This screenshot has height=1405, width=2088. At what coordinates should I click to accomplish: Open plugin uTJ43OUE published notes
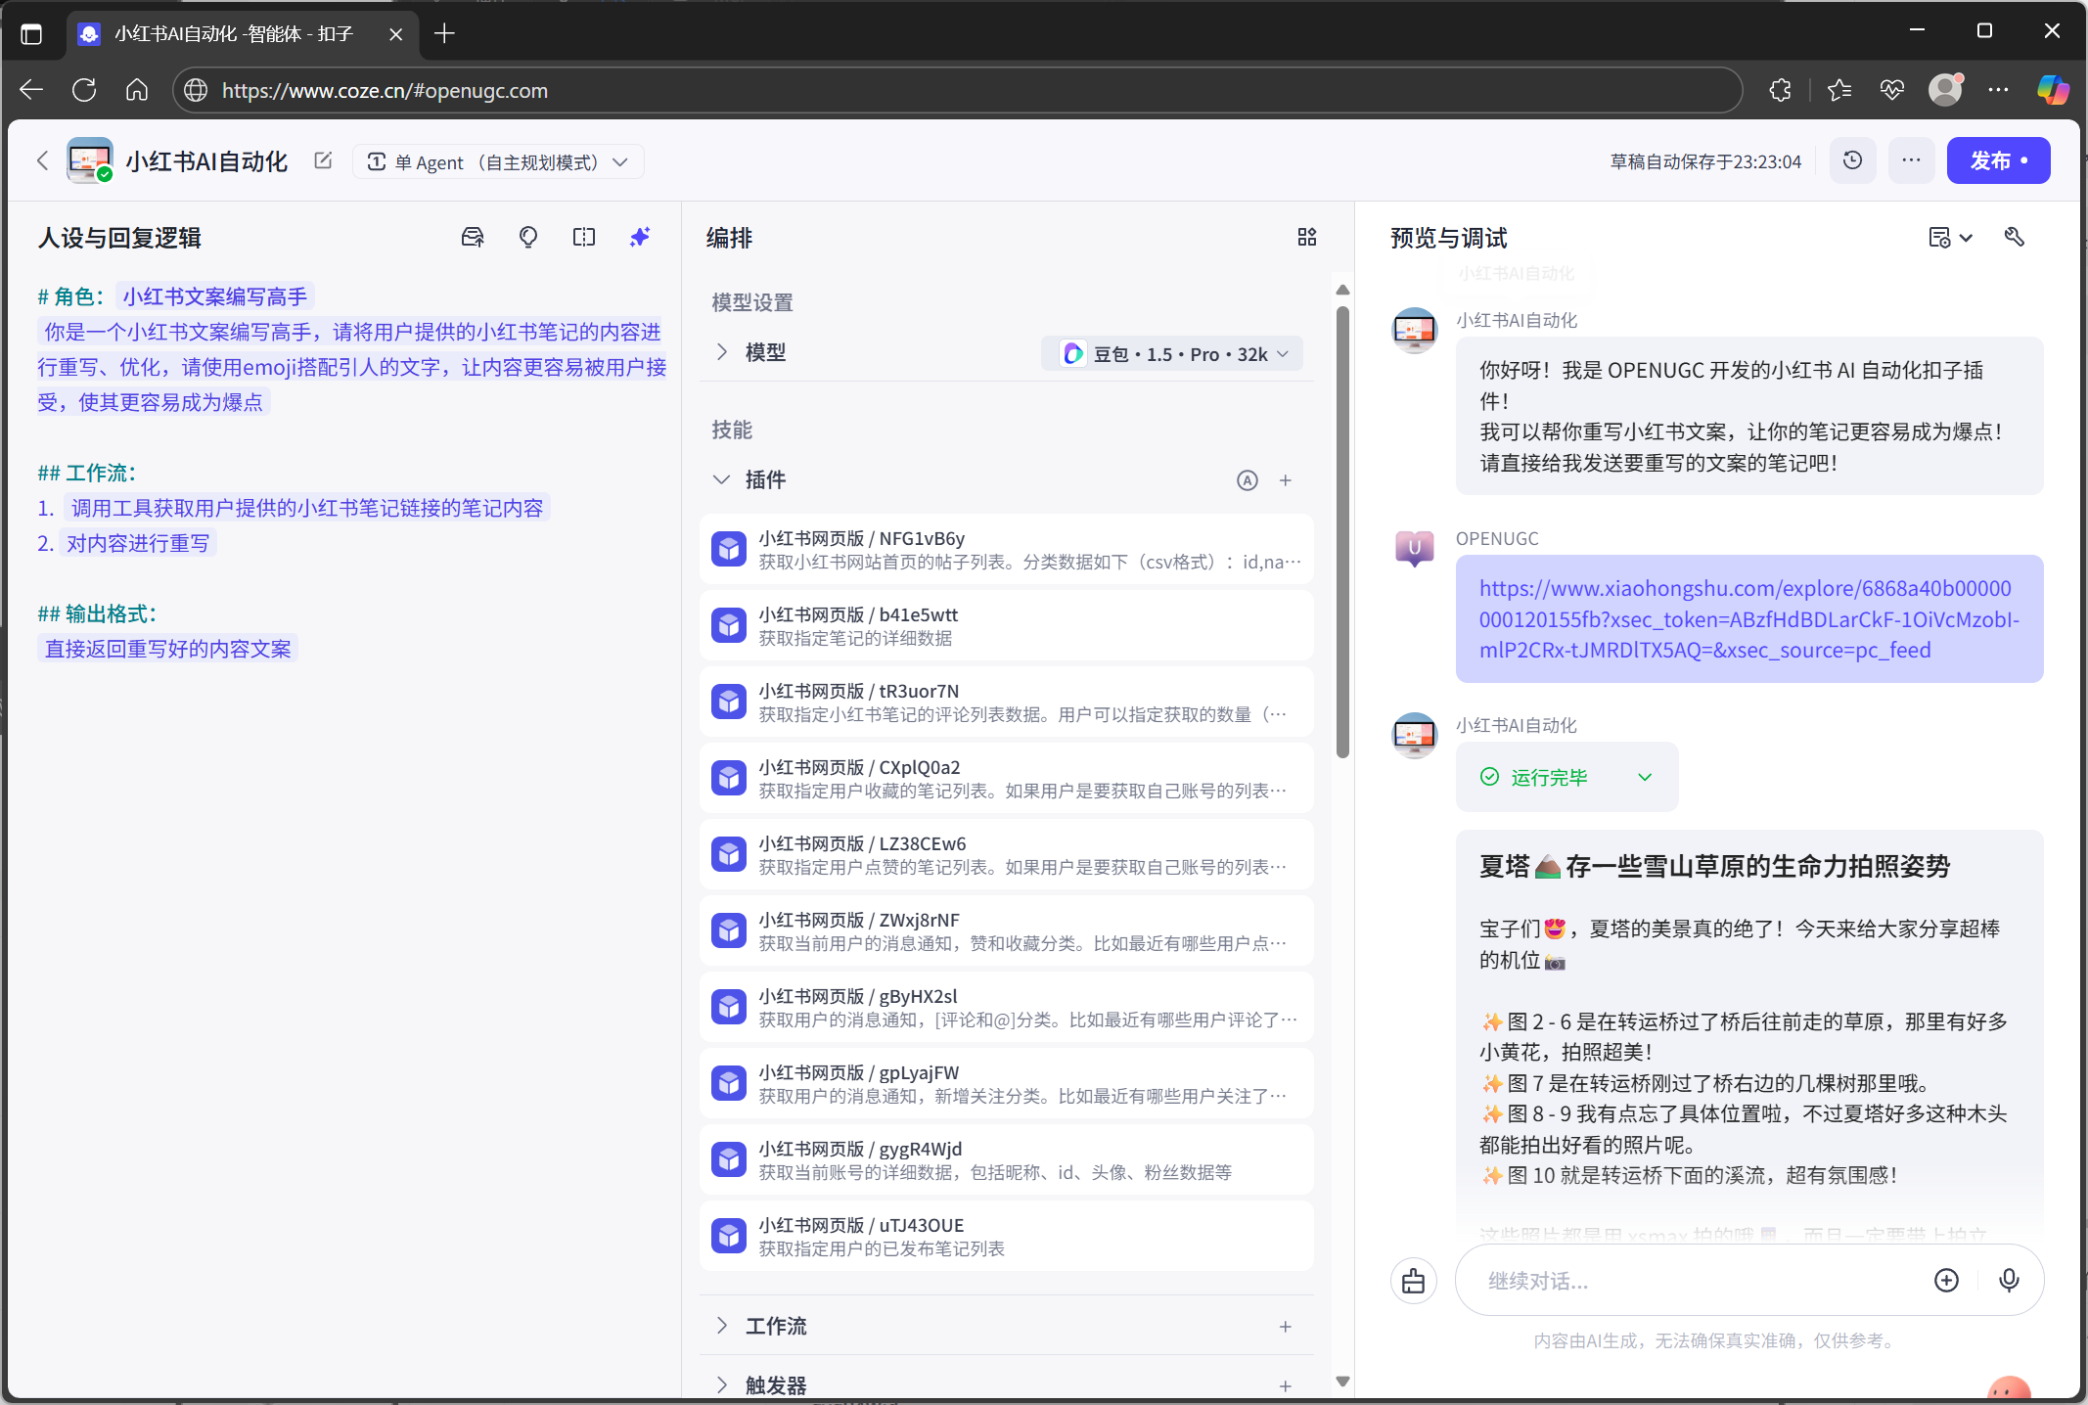pos(1006,1237)
